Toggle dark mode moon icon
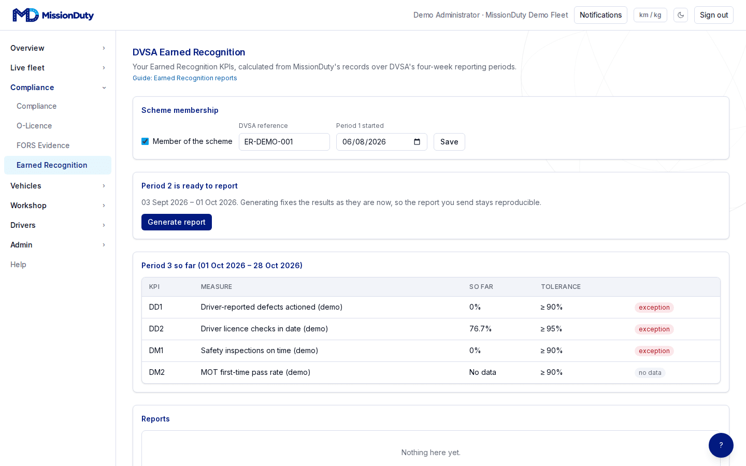This screenshot has width=746, height=466. pyautogui.click(x=681, y=15)
